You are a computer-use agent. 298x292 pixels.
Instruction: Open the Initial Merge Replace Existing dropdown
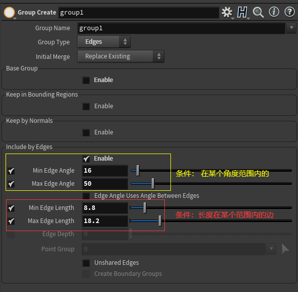[121, 56]
